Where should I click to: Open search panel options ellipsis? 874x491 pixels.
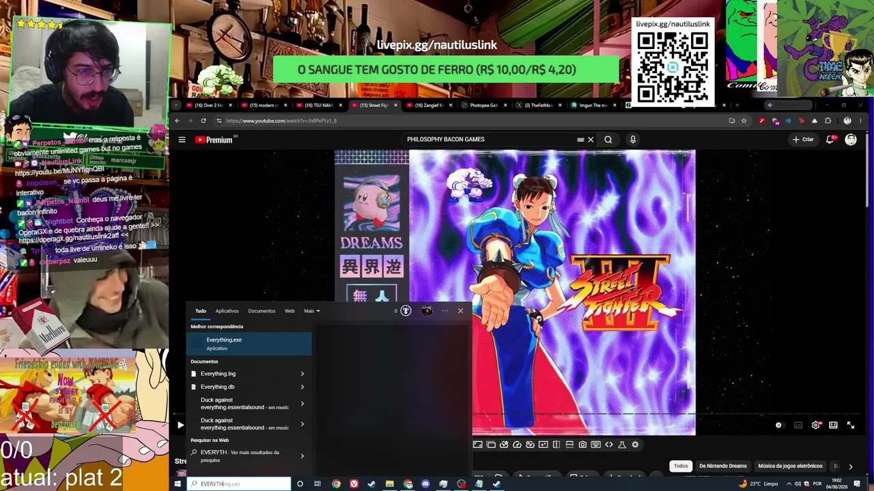(x=445, y=311)
